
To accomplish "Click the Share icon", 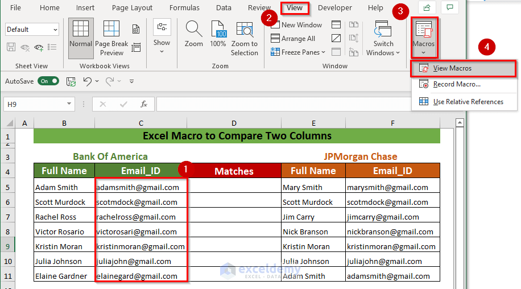I will (427, 7).
